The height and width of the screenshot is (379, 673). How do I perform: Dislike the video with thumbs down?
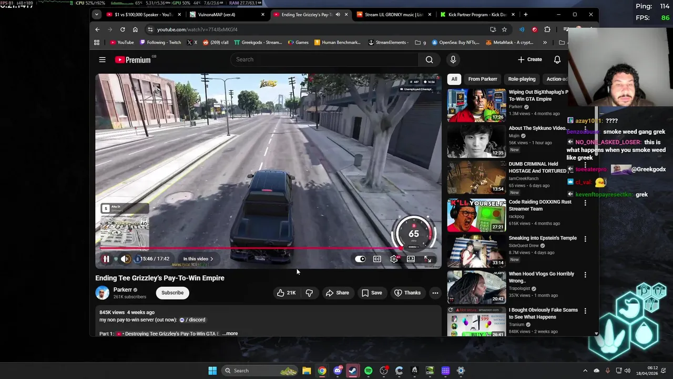tap(309, 293)
